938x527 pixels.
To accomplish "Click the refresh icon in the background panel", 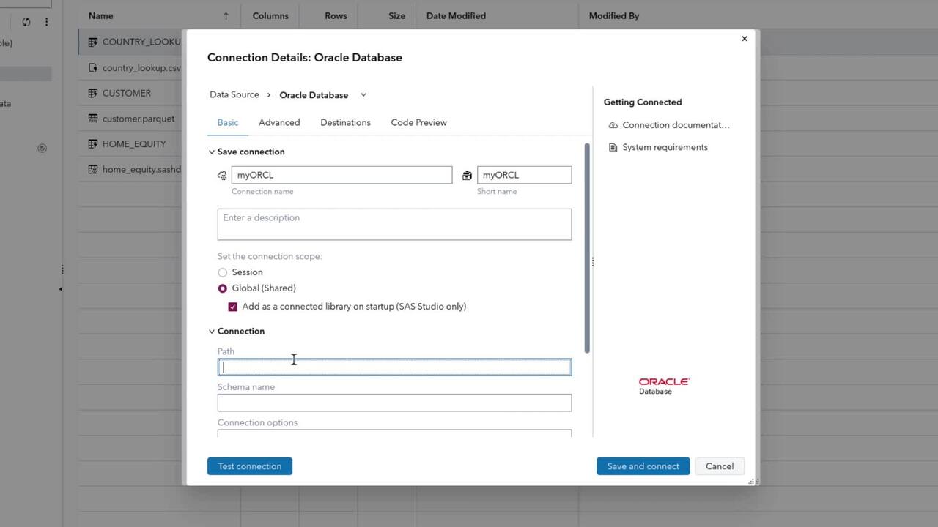I will pos(26,22).
